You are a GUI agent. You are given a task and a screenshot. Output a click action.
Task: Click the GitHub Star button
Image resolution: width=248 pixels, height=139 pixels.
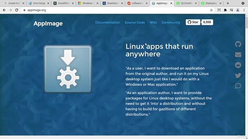tap(193, 22)
